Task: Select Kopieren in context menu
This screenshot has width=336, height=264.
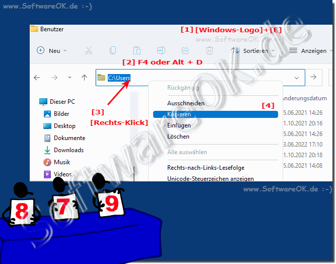Action: pos(216,114)
